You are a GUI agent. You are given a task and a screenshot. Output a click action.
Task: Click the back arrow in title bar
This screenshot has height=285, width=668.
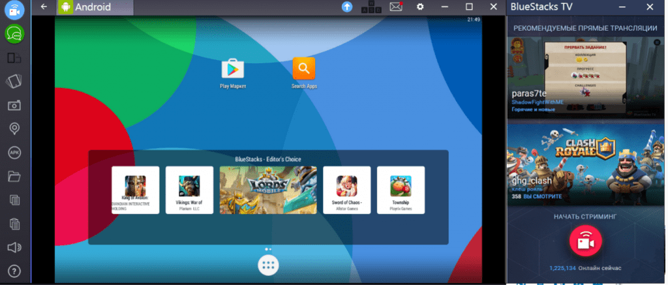(44, 7)
